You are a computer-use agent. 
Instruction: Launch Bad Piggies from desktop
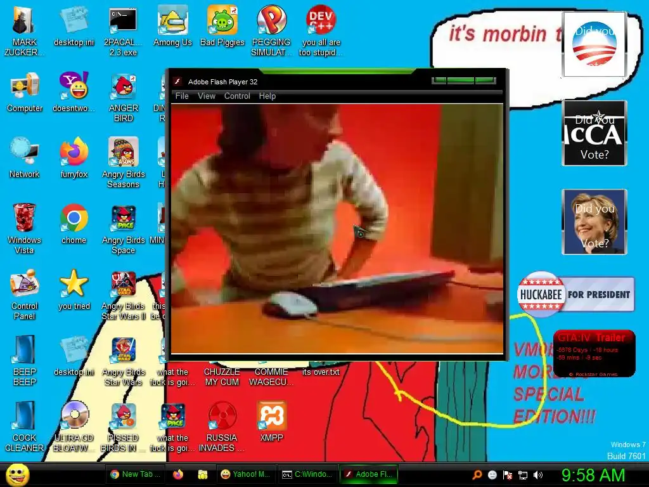(222, 26)
